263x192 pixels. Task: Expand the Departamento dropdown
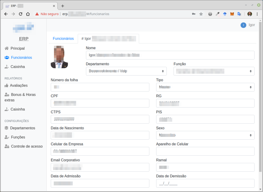pyautogui.click(x=126, y=71)
